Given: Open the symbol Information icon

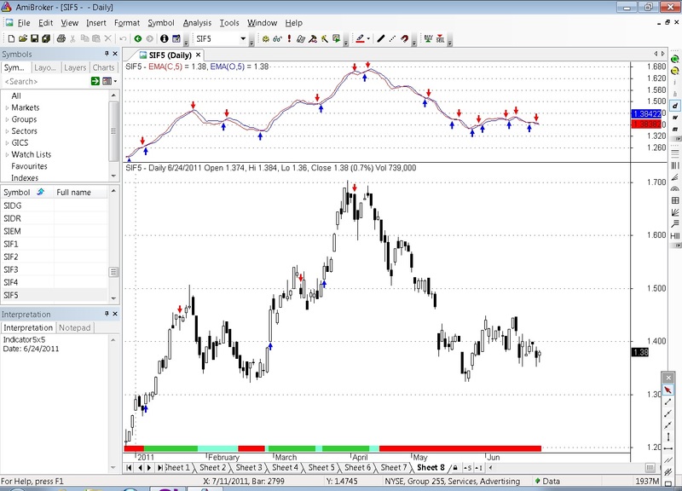Looking at the screenshot, I should (x=164, y=38).
